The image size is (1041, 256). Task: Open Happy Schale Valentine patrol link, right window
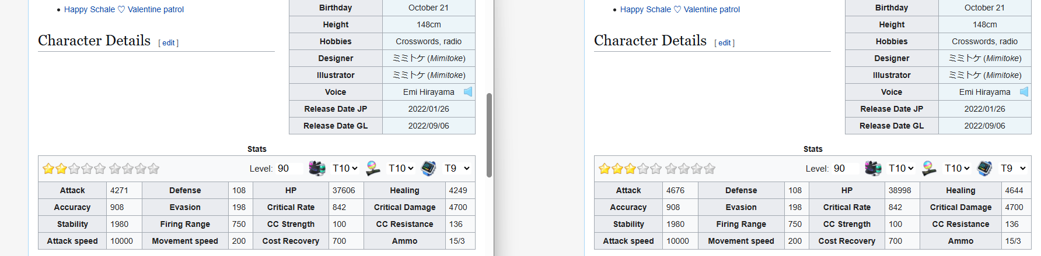(680, 9)
